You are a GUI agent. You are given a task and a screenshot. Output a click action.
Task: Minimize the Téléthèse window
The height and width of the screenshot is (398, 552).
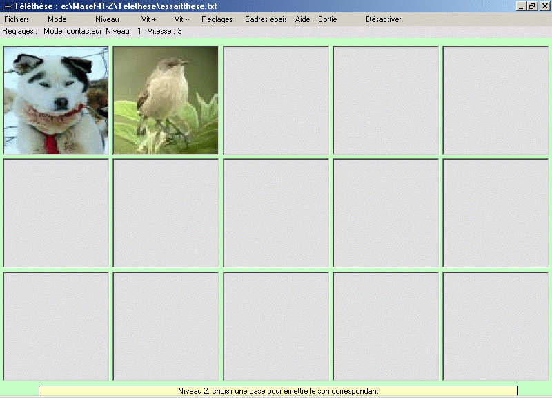point(521,6)
